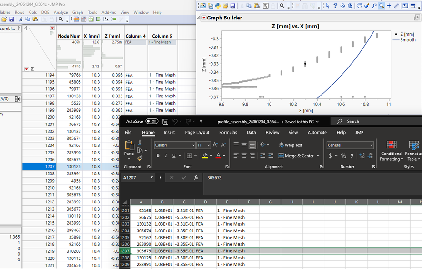Click the Merge & Center button
The width and height of the screenshot is (422, 269).
[296, 156]
